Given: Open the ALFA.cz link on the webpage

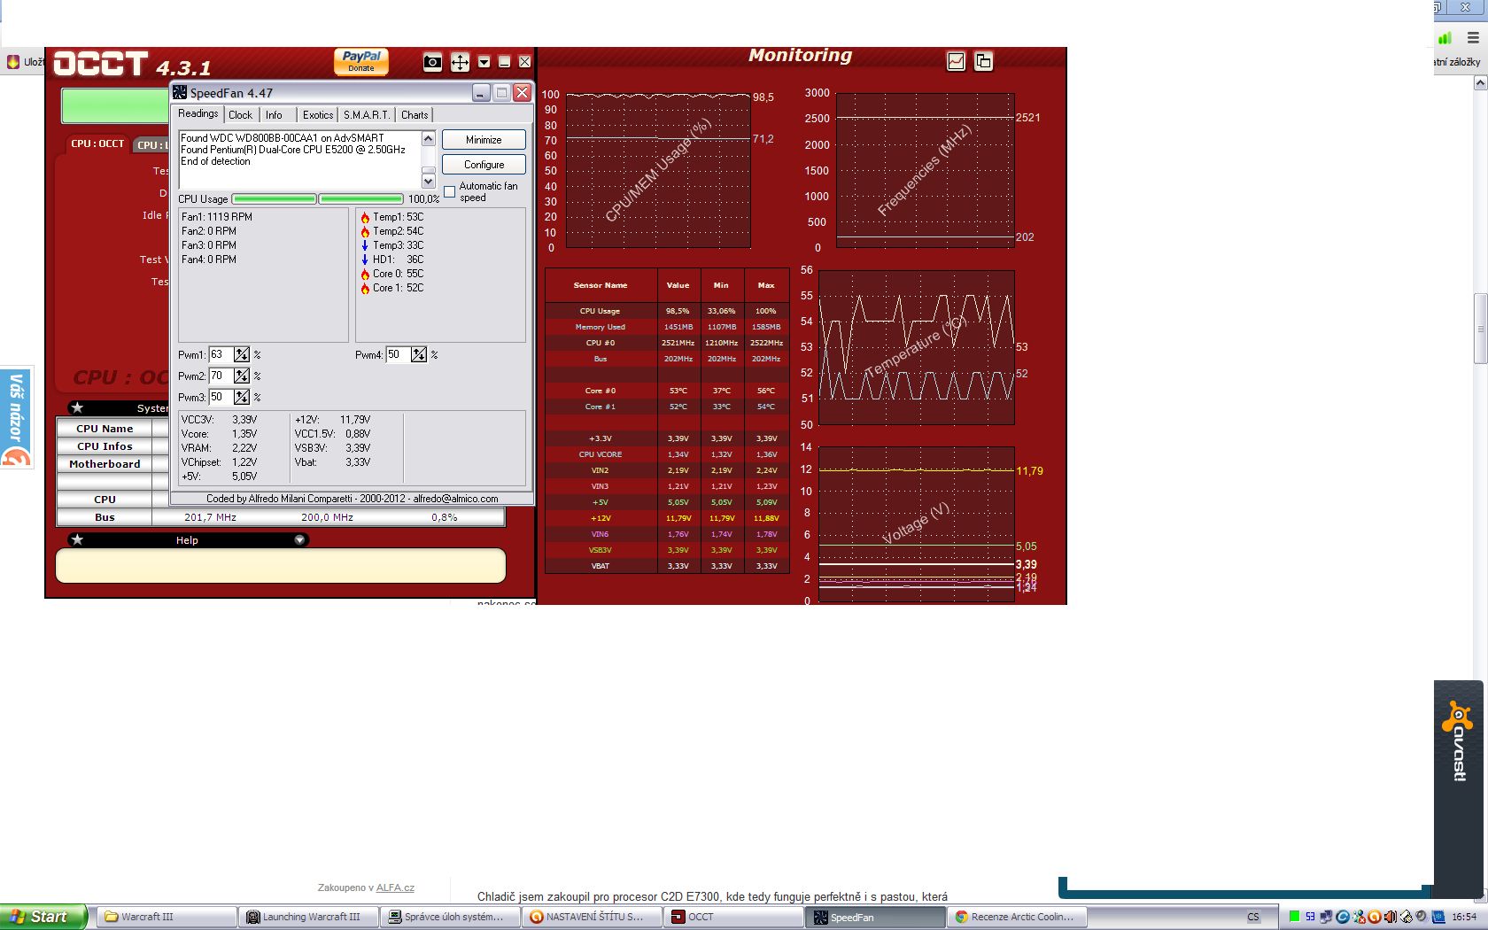Looking at the screenshot, I should pyautogui.click(x=395, y=887).
